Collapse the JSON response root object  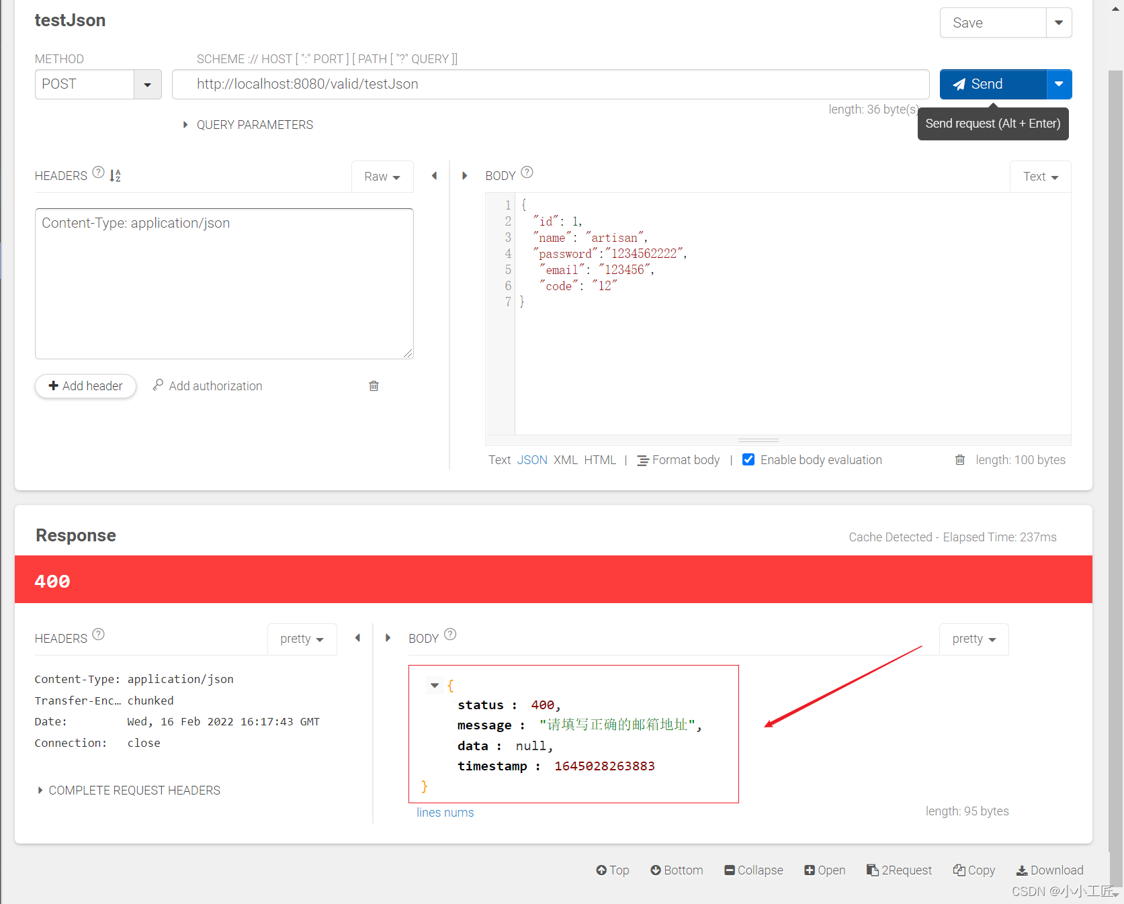pyautogui.click(x=435, y=686)
